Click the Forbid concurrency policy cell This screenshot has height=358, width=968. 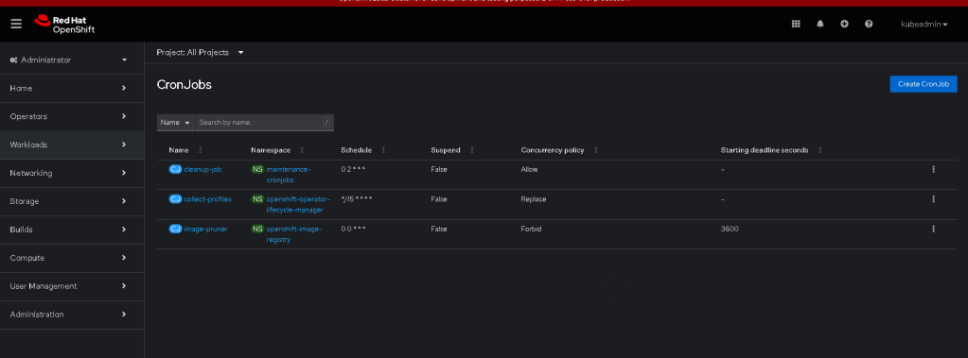[x=531, y=229]
